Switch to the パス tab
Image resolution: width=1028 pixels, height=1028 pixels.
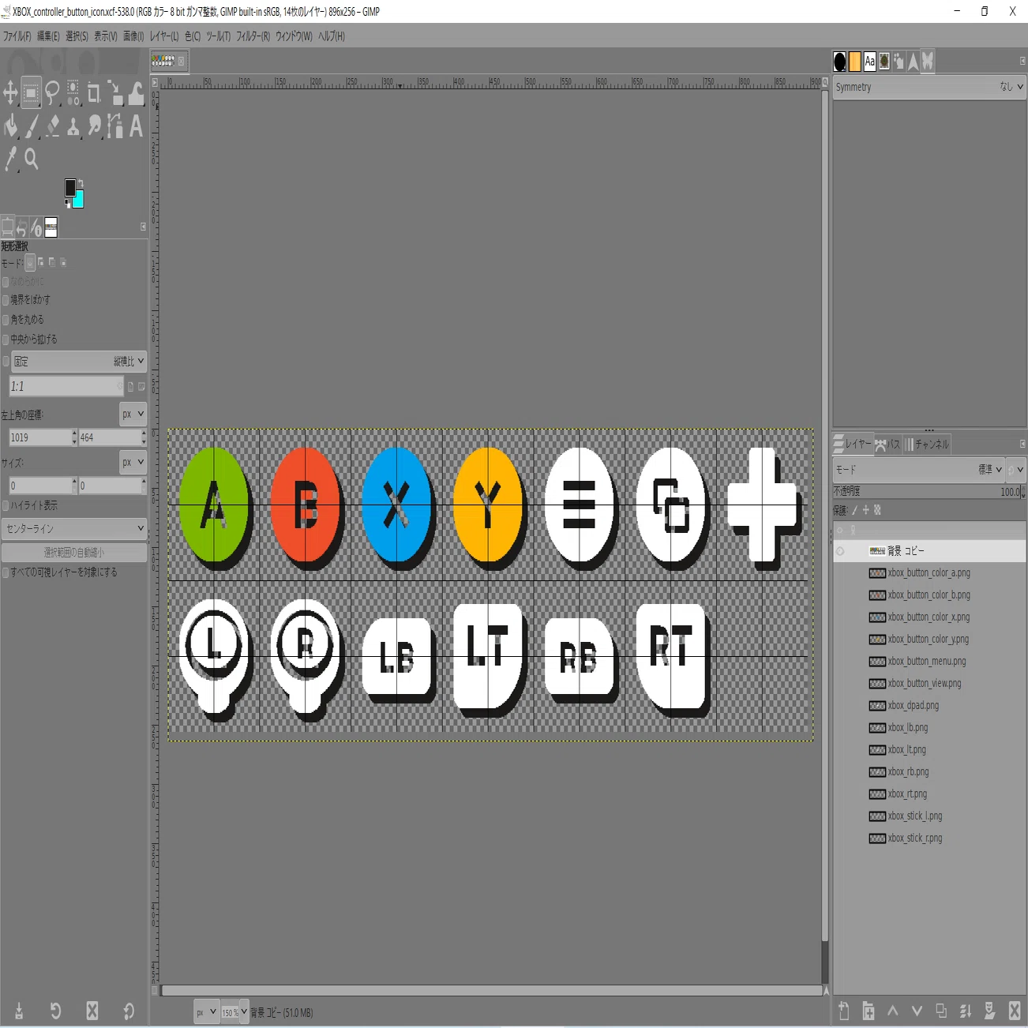point(887,445)
